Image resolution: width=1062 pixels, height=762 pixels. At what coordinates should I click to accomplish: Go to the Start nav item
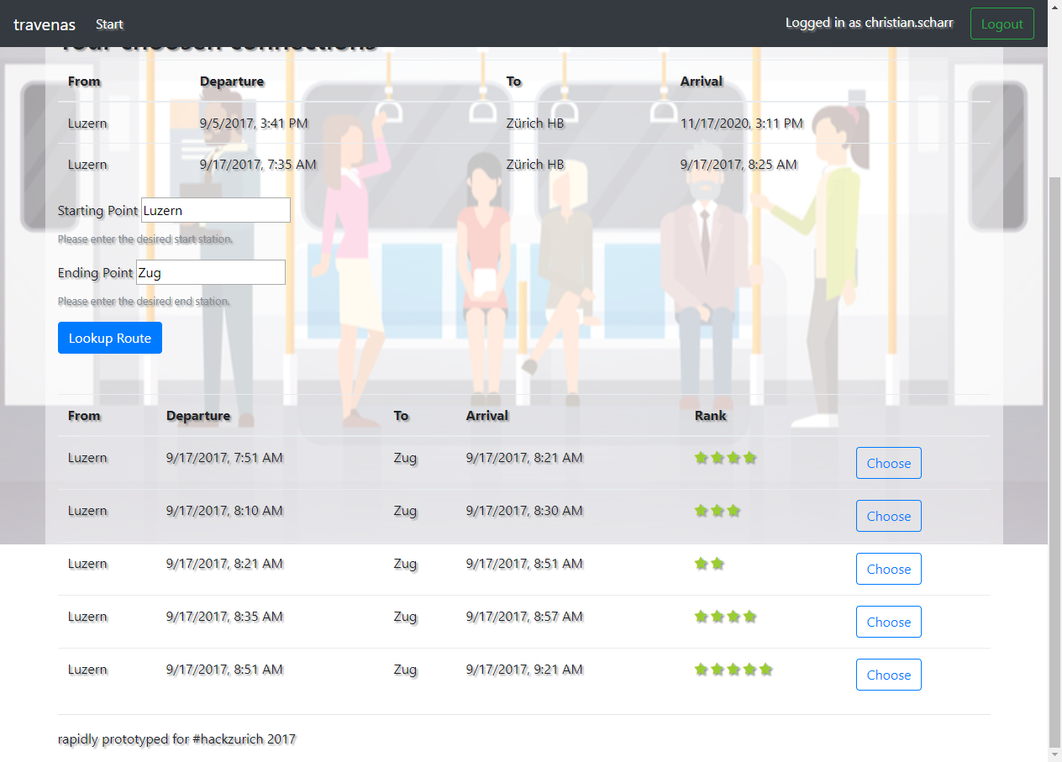(x=109, y=24)
